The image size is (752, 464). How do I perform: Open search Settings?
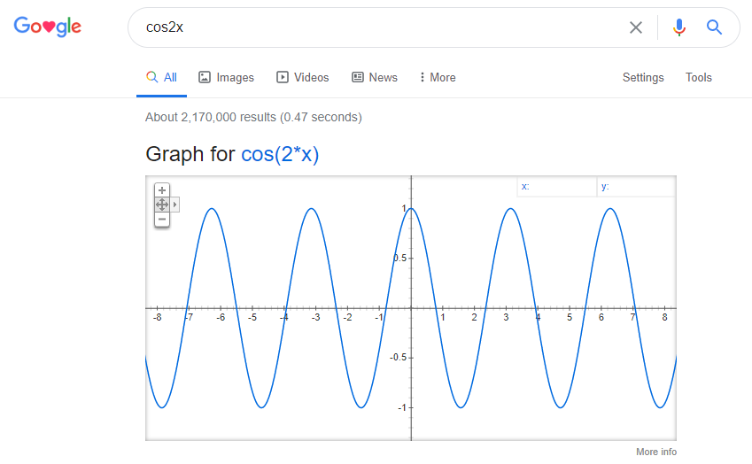click(x=643, y=78)
